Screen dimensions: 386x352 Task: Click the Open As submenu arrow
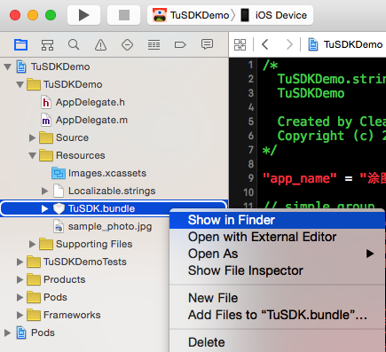tap(370, 254)
